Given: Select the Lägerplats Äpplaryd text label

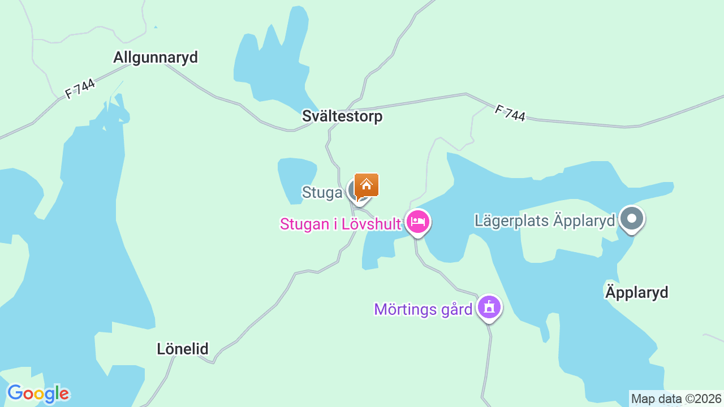Looking at the screenshot, I should pos(545,220).
